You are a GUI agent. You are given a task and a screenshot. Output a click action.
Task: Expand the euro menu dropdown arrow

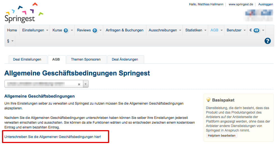pyautogui.click(x=263, y=30)
